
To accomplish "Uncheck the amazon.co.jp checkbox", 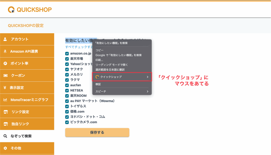I will (67, 54).
